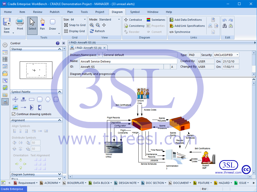
Task: Click the Synchronise button
Action: [x=180, y=32]
